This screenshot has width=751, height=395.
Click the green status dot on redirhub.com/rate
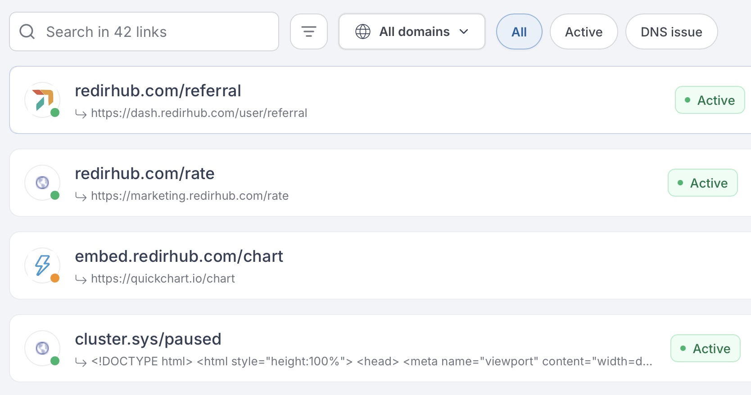tap(55, 195)
